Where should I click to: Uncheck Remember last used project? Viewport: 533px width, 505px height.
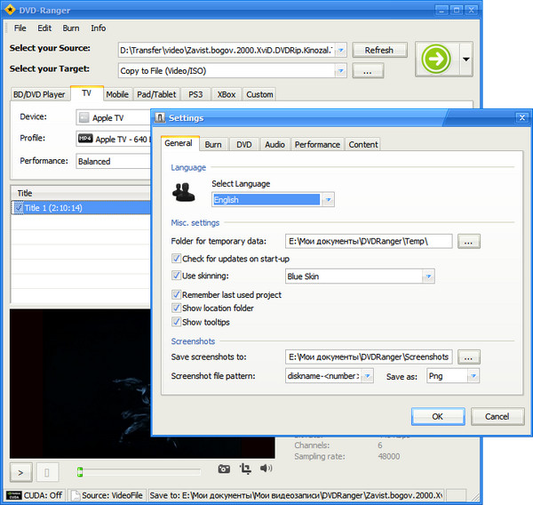click(x=176, y=294)
